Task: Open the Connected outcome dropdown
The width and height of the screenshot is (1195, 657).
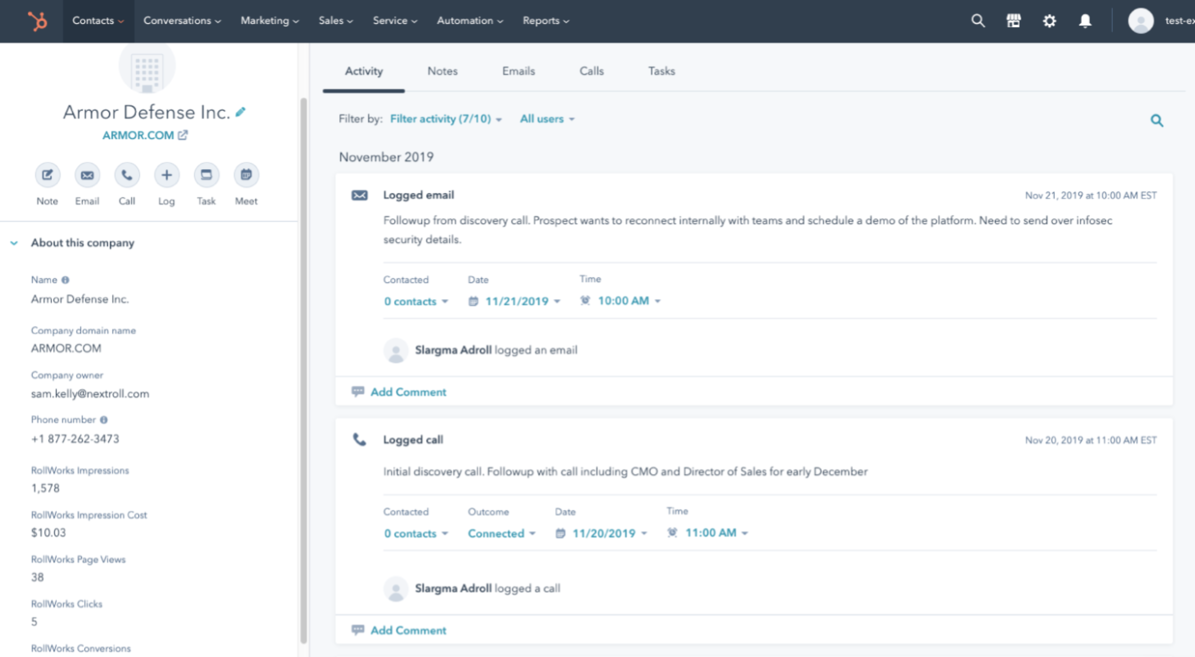Action: pos(502,534)
